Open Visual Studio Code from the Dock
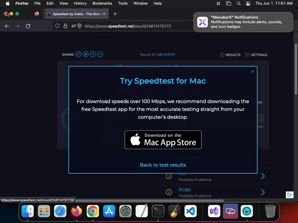The width and height of the screenshot is (298, 223). (x=190, y=211)
